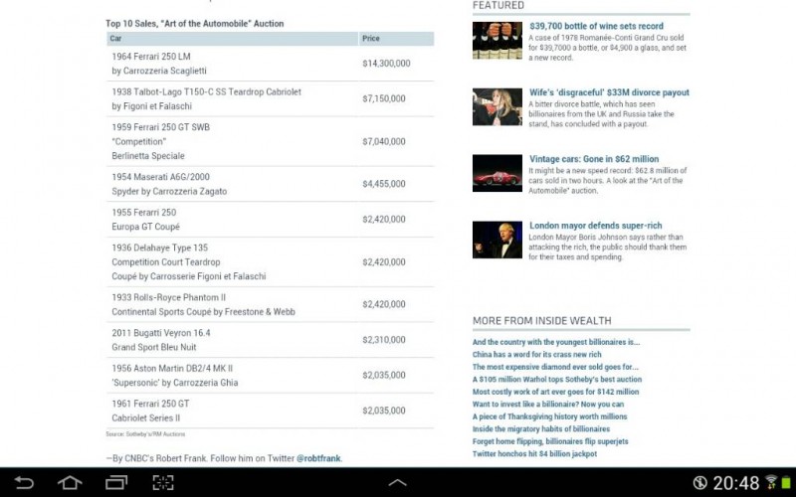Select the 'Car' column header
Image resolution: width=796 pixels, height=497 pixels.
coord(232,39)
